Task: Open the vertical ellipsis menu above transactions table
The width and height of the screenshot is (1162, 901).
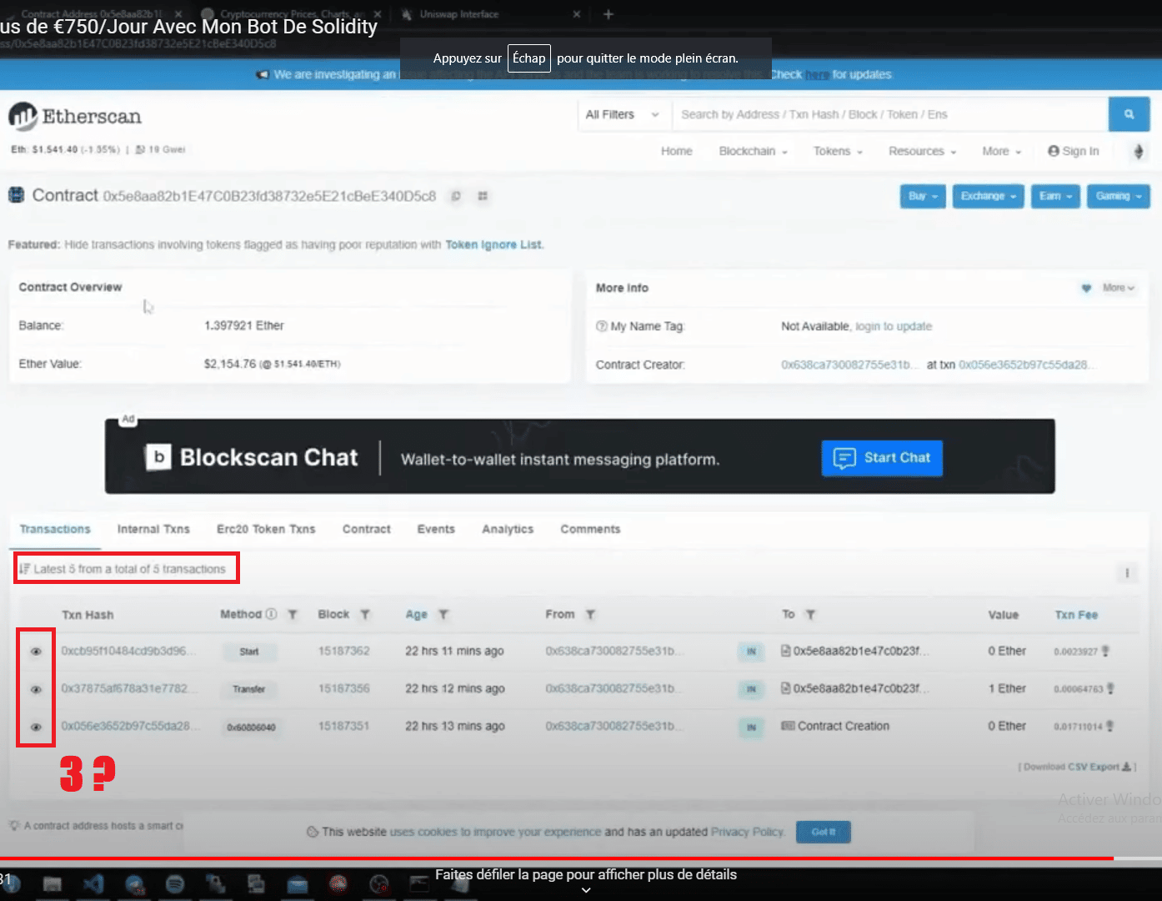Action: (x=1126, y=573)
